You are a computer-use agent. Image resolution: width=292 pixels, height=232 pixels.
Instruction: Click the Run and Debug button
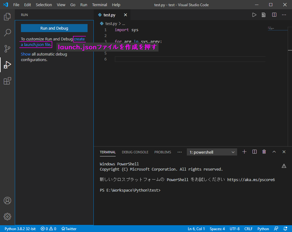54,28
